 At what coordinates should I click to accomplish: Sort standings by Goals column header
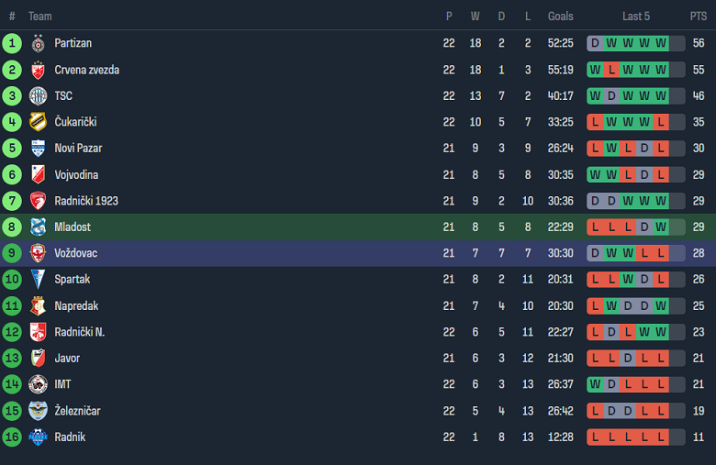(560, 17)
